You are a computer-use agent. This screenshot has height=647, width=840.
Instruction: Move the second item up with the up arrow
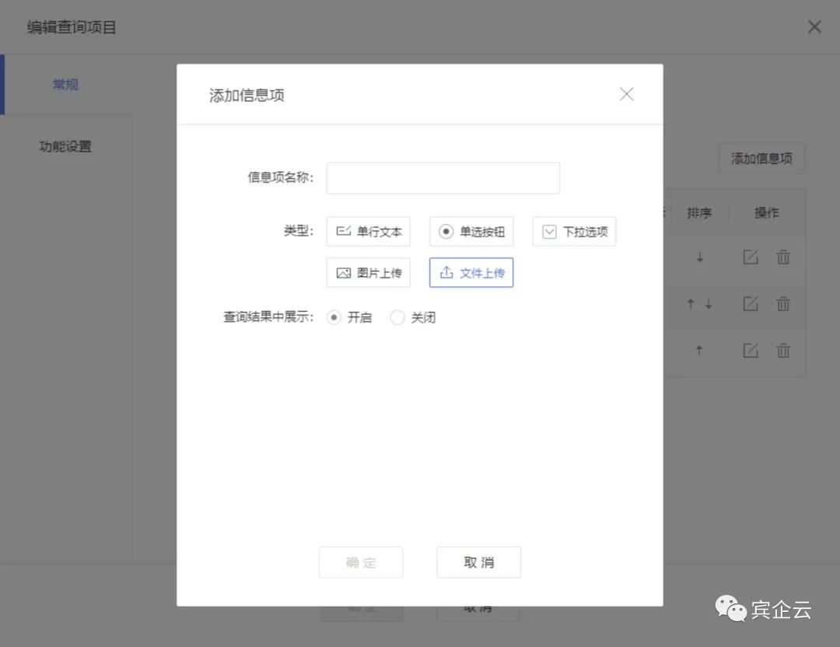click(x=691, y=304)
